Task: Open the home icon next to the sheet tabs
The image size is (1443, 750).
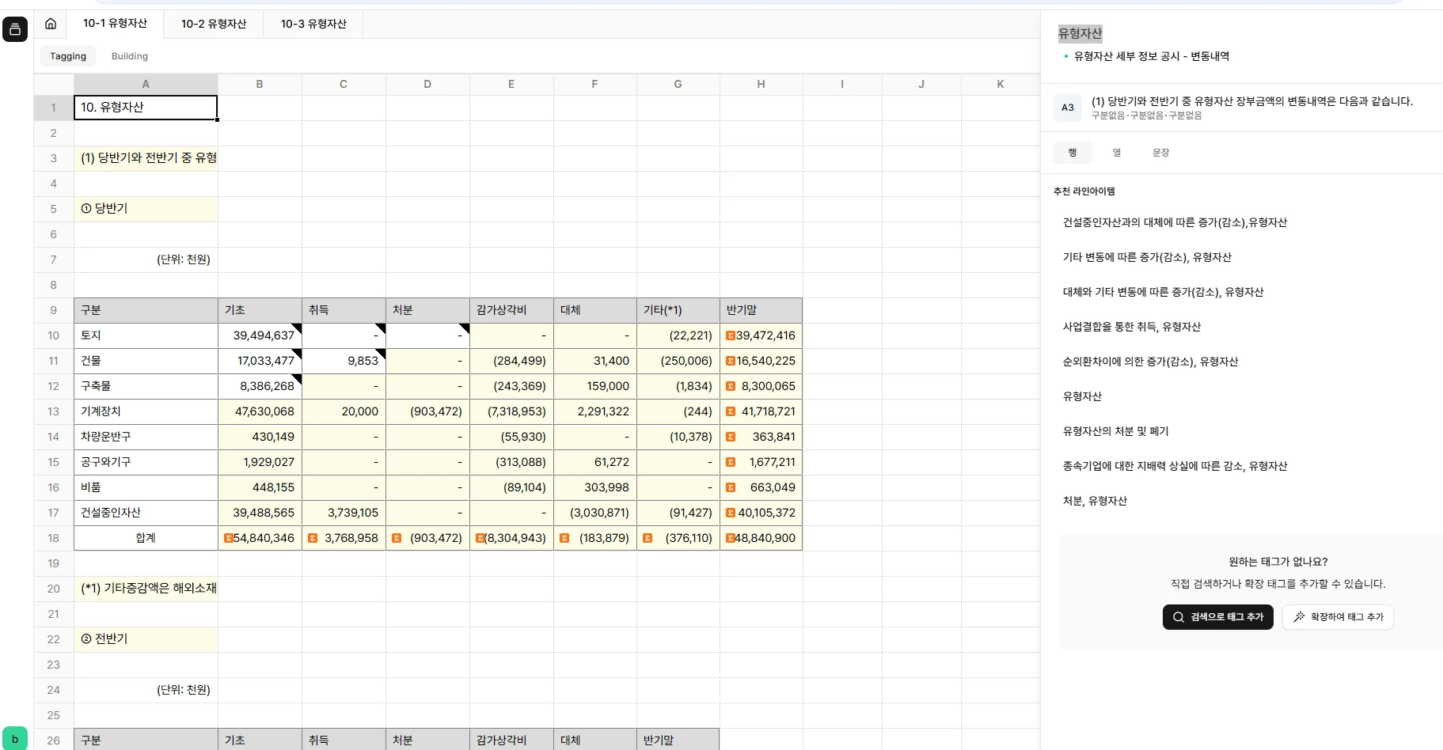Action: (x=51, y=24)
